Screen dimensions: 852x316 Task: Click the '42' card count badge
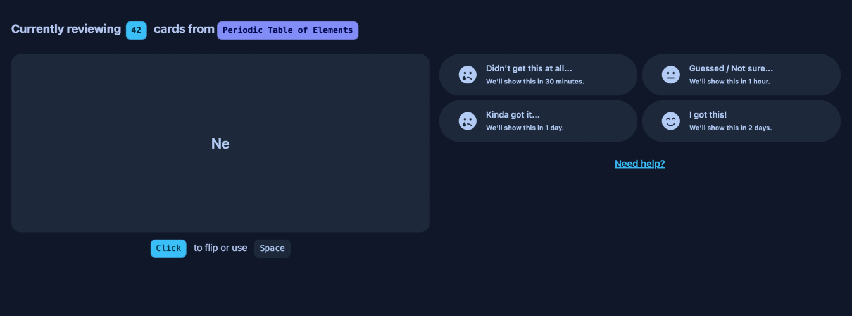[x=136, y=30]
